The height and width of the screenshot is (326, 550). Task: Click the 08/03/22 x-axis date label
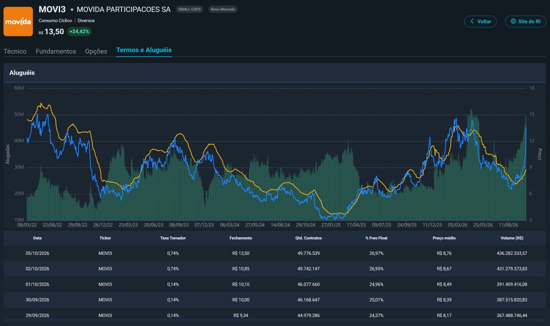pyautogui.click(x=27, y=225)
